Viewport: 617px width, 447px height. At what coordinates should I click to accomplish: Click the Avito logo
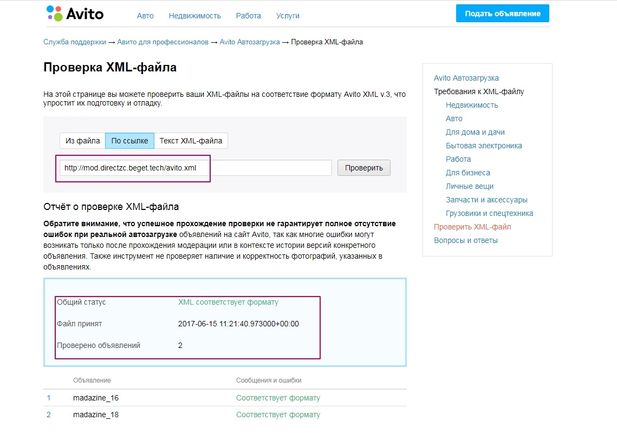coord(75,14)
